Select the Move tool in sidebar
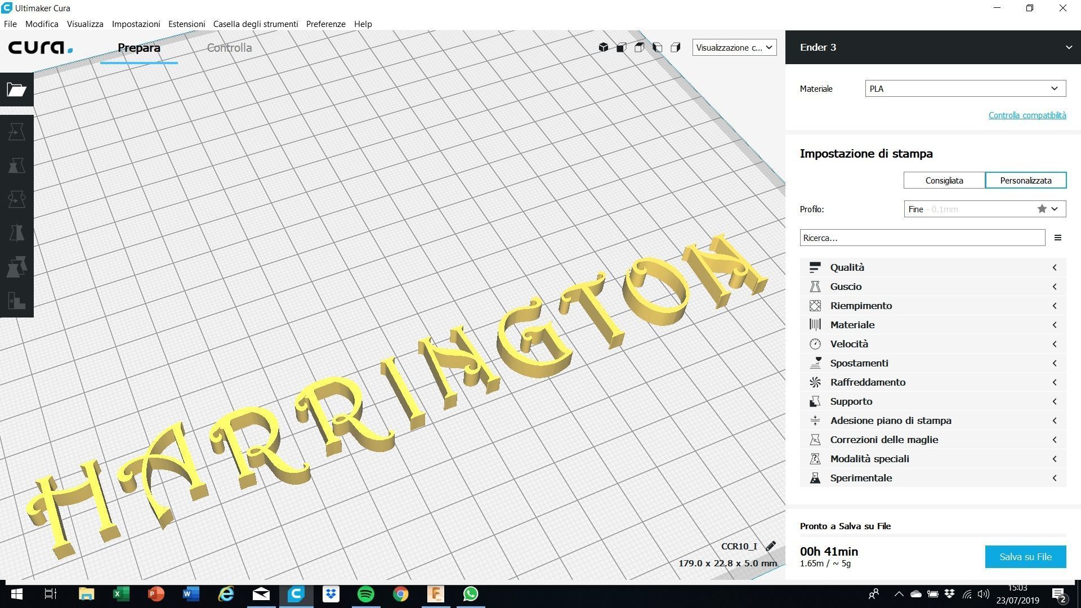 pos(16,132)
